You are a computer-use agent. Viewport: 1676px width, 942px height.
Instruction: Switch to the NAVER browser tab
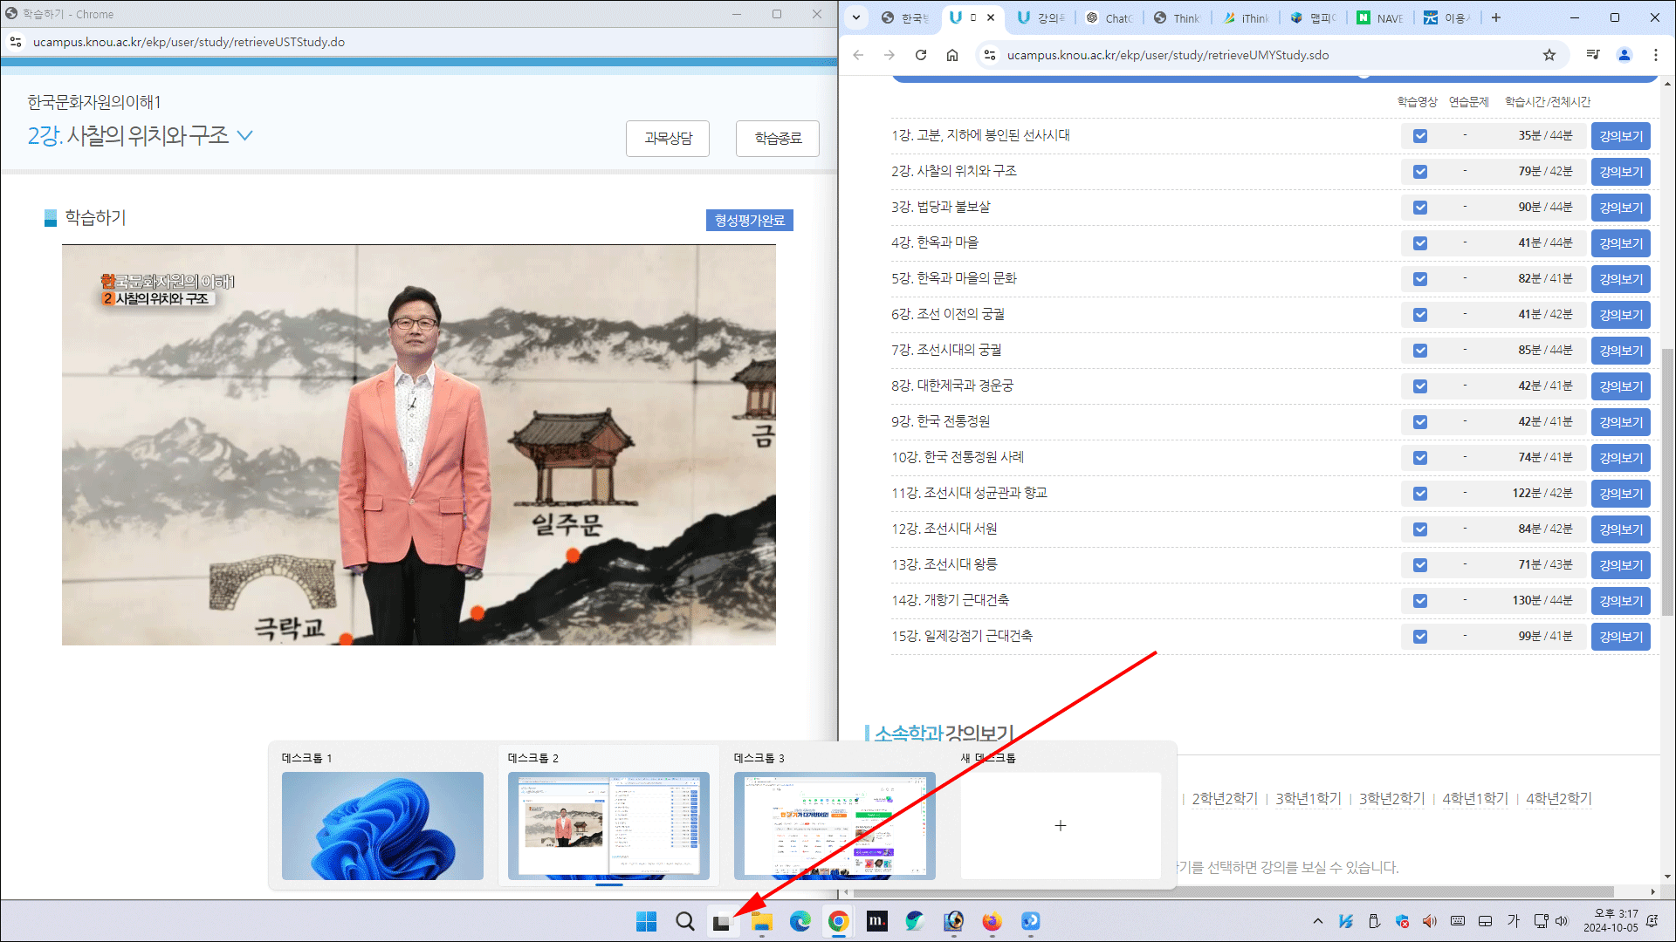click(1381, 17)
